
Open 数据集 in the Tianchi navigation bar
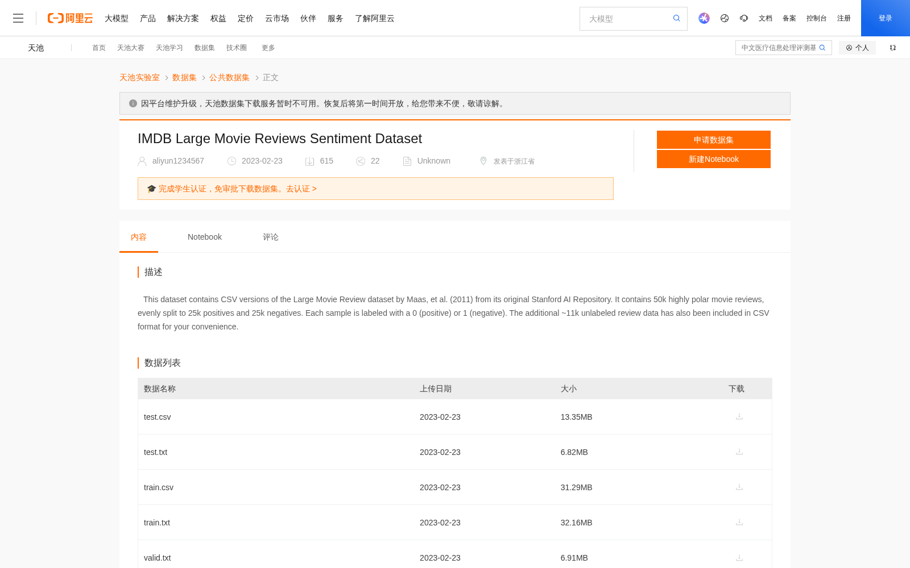(205, 48)
